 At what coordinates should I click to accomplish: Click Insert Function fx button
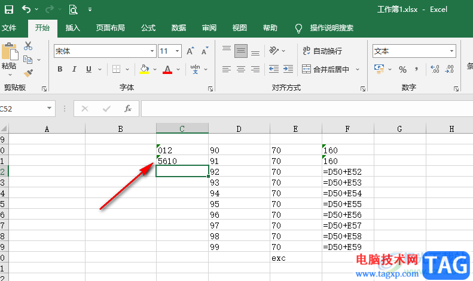pos(128,109)
